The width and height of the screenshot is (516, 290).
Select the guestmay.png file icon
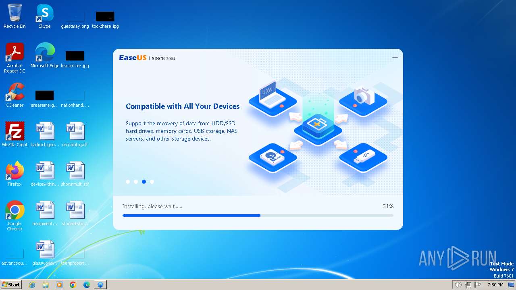[x=75, y=19]
